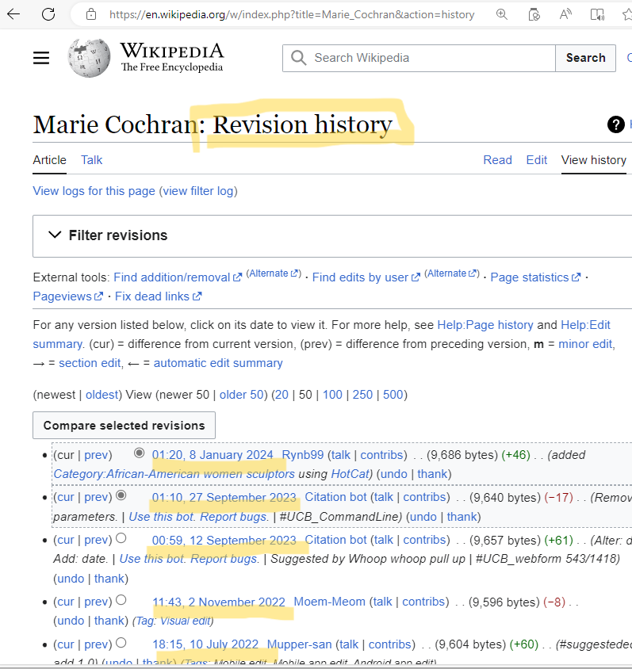Click Wikipedia wordmark The Free Encyclopedia
The width and height of the screenshot is (632, 669).
tap(171, 57)
